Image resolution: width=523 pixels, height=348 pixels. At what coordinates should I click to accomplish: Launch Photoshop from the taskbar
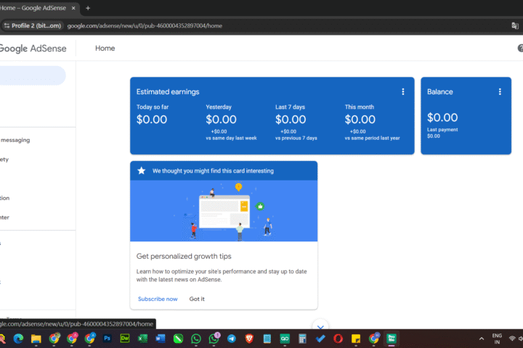point(107,339)
